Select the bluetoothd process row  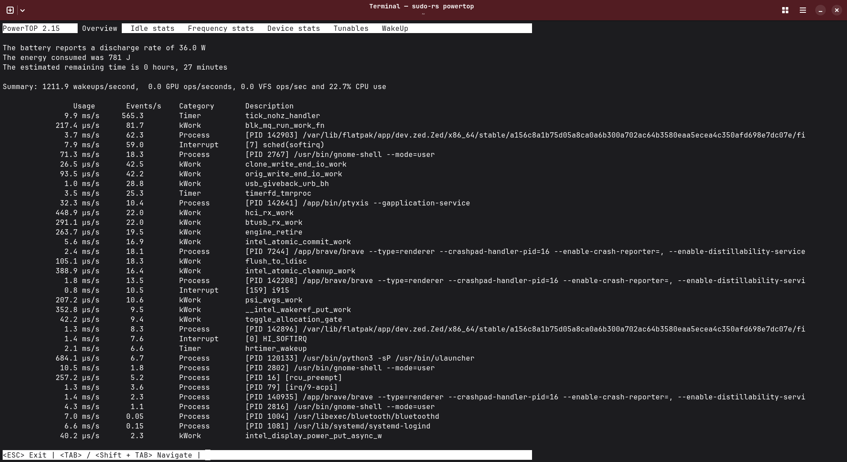[252, 416]
